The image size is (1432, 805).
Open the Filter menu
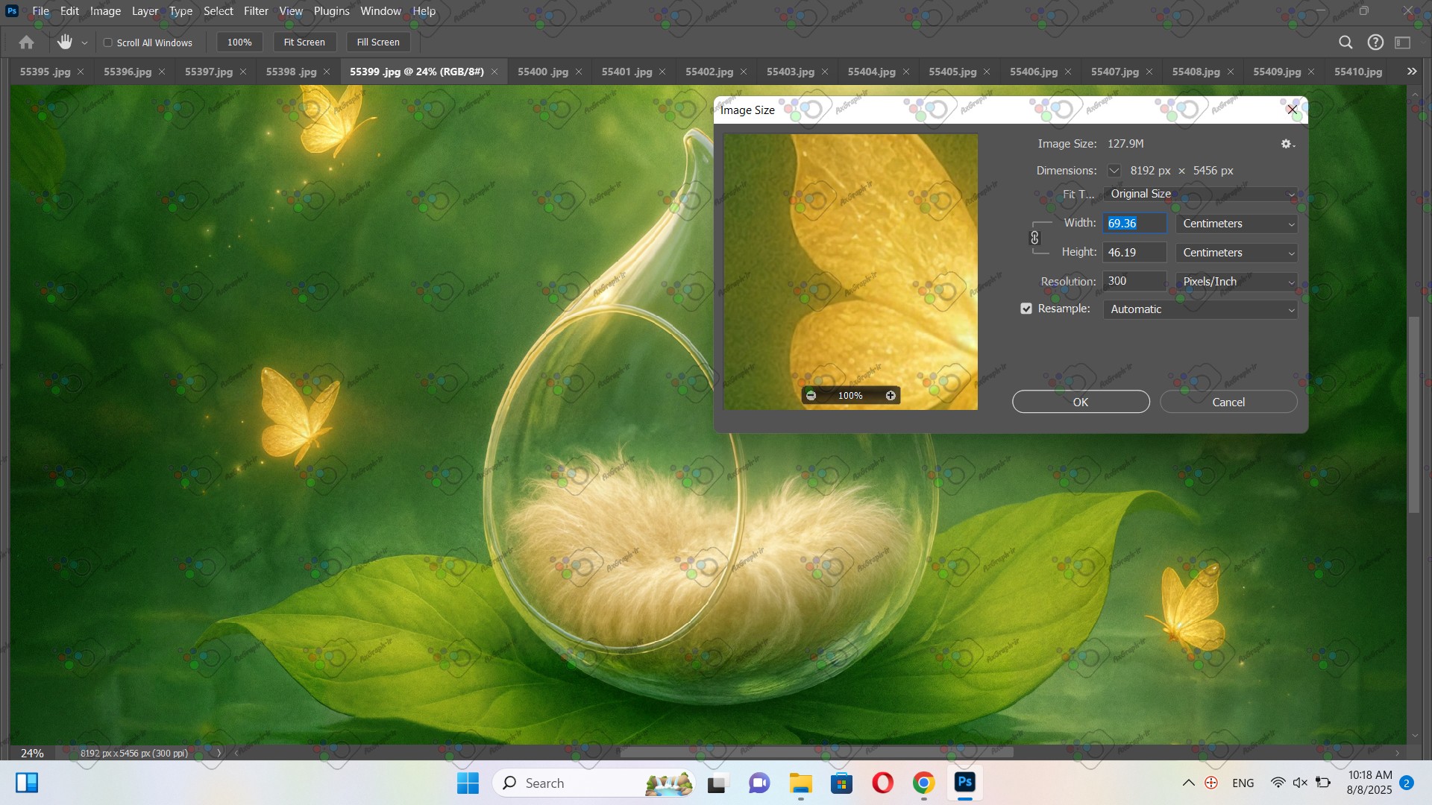[x=256, y=11]
